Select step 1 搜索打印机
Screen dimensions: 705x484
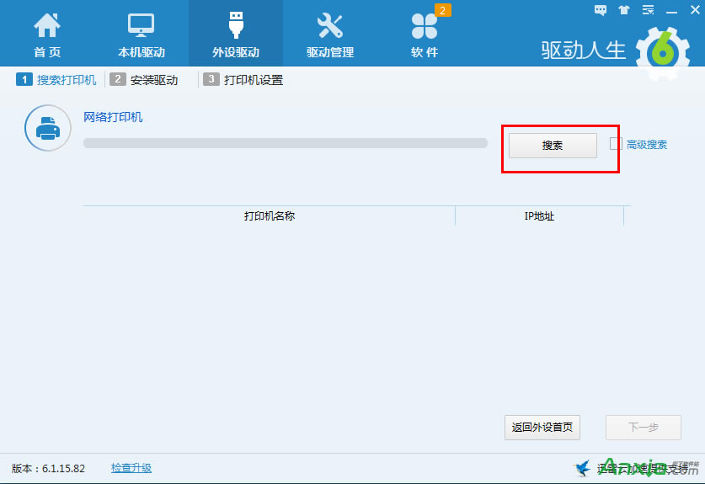coord(56,80)
